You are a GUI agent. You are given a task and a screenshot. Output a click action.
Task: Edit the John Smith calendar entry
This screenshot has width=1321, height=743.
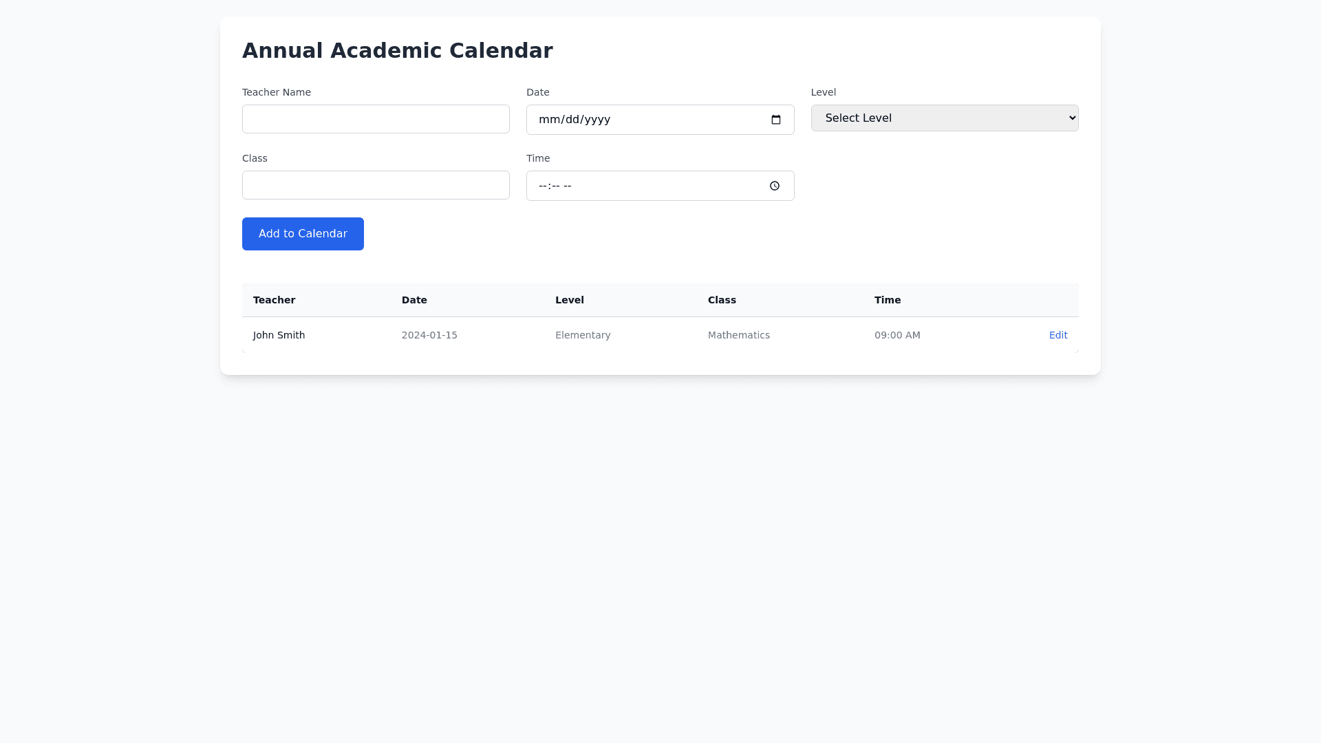click(1057, 335)
